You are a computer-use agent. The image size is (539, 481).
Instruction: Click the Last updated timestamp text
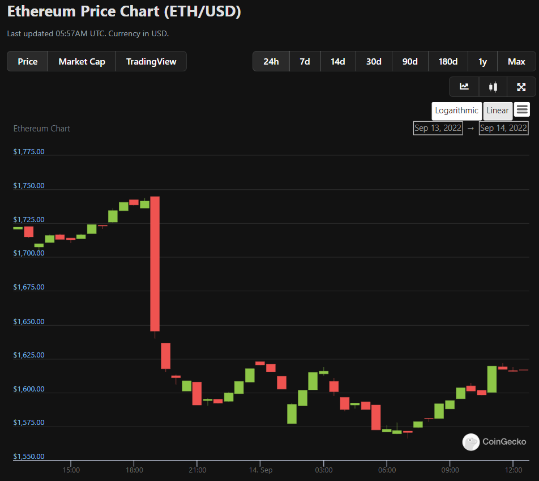pos(88,34)
